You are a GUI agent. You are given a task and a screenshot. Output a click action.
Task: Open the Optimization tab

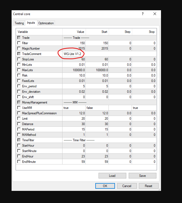coord(46,23)
